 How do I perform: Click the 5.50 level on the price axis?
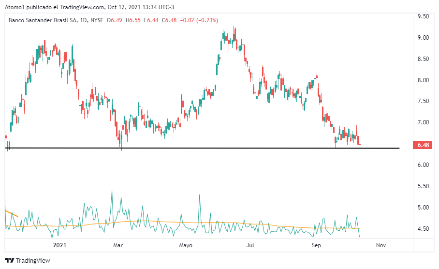tap(424, 186)
